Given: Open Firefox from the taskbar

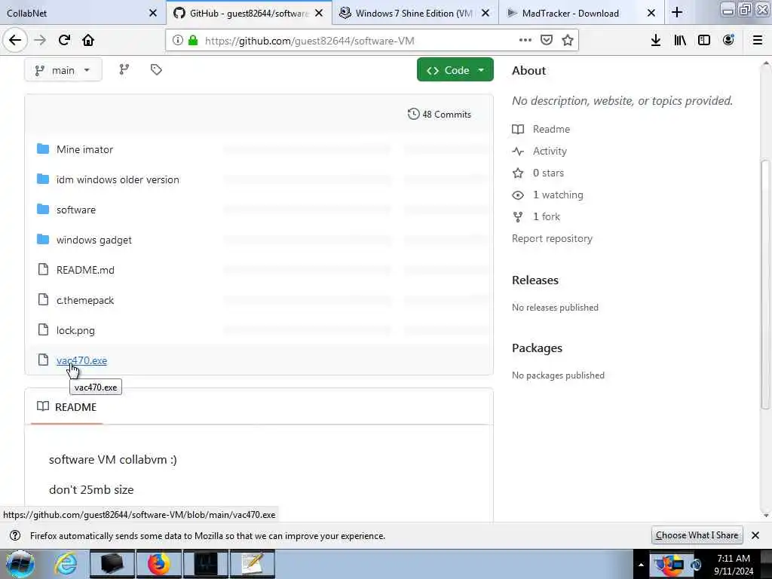Looking at the screenshot, I should click(x=158, y=564).
